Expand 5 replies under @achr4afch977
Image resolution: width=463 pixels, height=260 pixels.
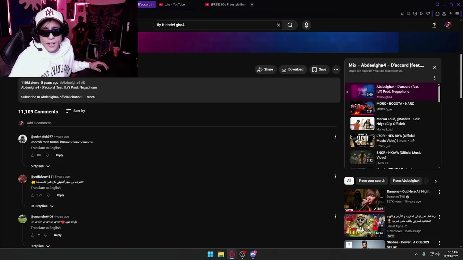[40, 166]
